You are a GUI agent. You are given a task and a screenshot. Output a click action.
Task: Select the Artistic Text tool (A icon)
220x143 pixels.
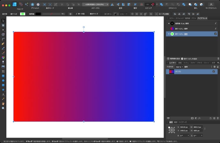point(3,94)
